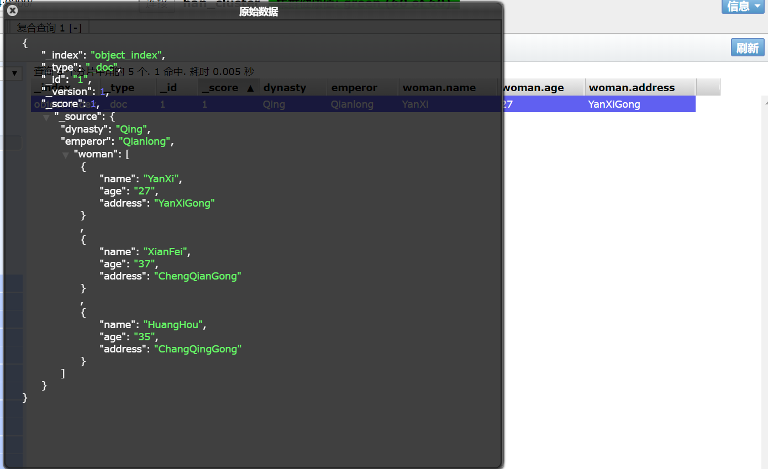
Task: Close the 原始数据 dialog with the X icon
Action: [12, 10]
